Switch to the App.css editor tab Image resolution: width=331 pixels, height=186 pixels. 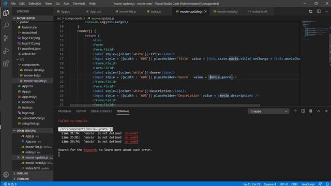coord(95,11)
